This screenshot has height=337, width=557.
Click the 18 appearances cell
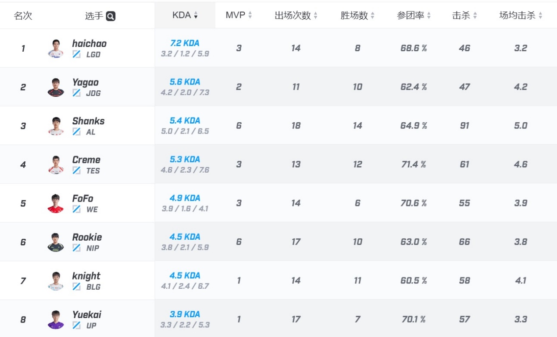[296, 126]
